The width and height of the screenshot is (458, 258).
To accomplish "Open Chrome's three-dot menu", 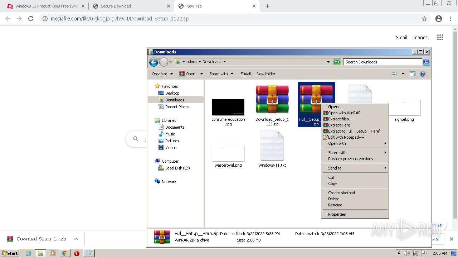I will pos(450,19).
